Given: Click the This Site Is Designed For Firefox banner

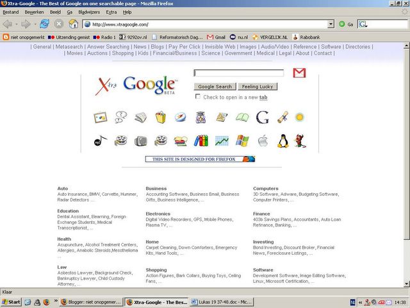Looking at the screenshot, I should click(x=200, y=159).
